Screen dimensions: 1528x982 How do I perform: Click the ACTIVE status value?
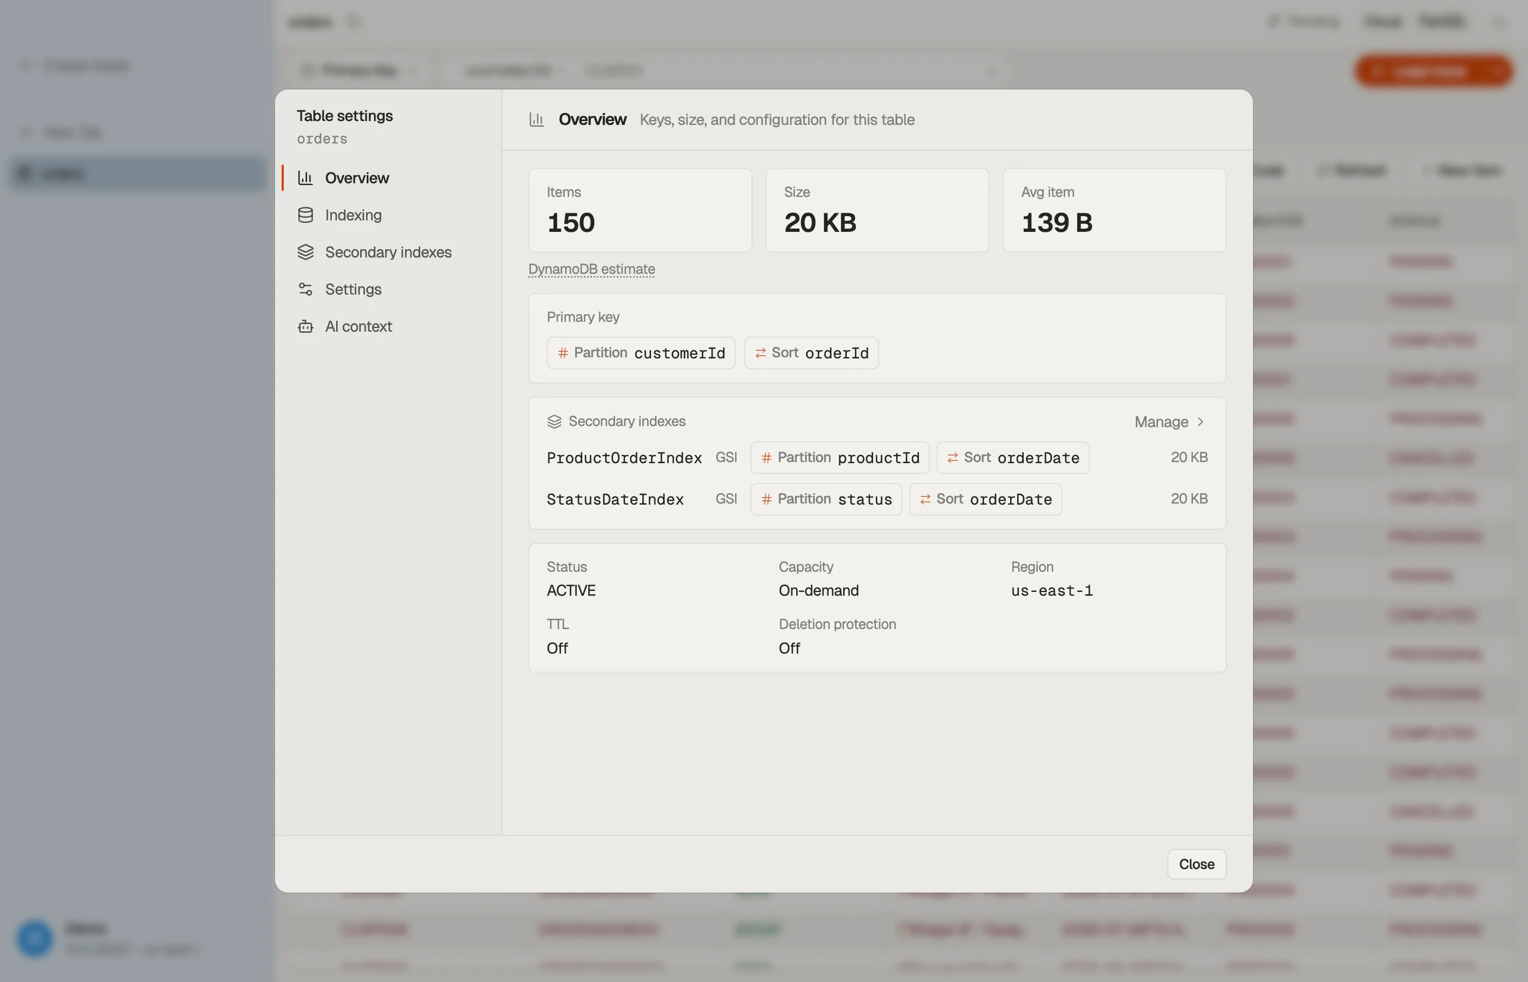[571, 590]
